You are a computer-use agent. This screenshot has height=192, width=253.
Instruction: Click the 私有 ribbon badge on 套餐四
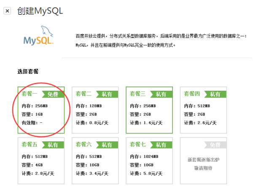coord(215,94)
